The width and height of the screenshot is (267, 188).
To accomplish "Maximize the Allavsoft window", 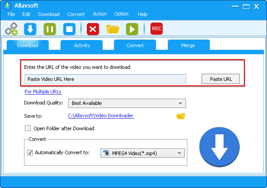I will pyautogui.click(x=246, y=7).
